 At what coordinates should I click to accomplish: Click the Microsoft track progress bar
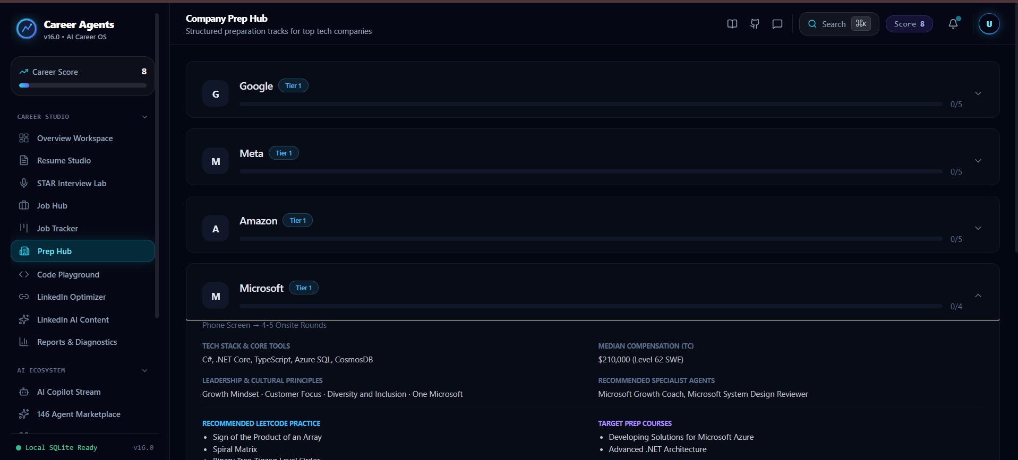tap(591, 306)
